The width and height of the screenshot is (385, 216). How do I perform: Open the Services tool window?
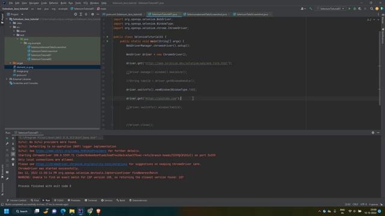(x=107, y=200)
